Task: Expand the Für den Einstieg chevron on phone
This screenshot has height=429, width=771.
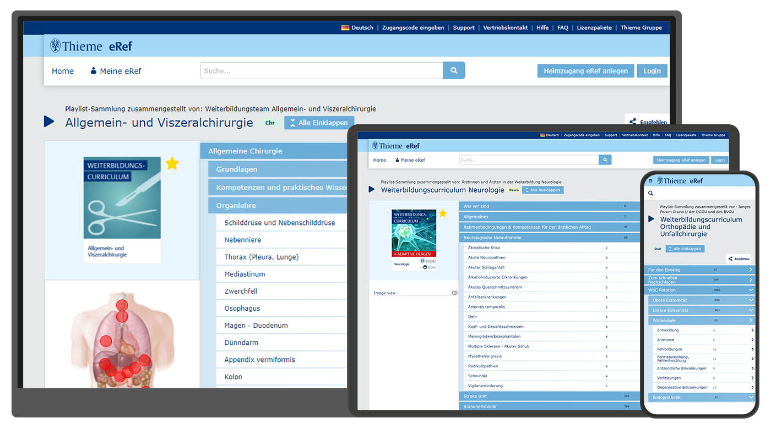Action: (x=751, y=270)
